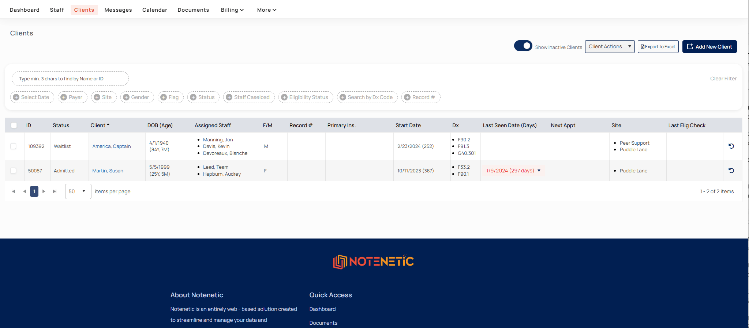Expand last seen date 1/9/2024 dropdown arrow
This screenshot has width=749, height=328.
539,171
